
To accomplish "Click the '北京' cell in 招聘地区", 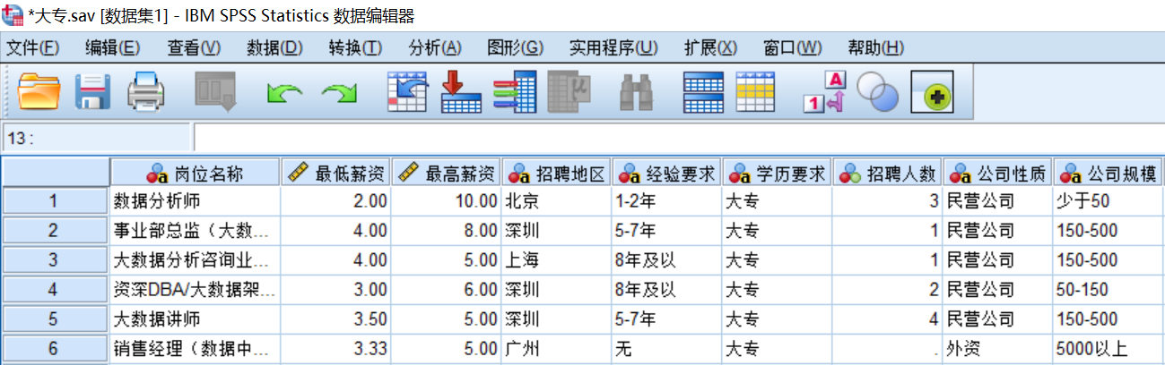I will point(557,201).
